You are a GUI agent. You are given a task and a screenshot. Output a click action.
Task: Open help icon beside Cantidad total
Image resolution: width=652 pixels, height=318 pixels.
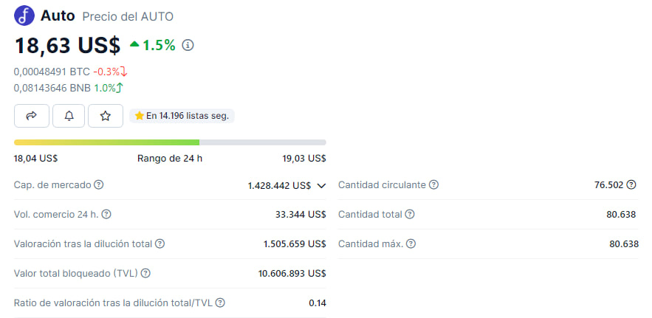(x=410, y=215)
